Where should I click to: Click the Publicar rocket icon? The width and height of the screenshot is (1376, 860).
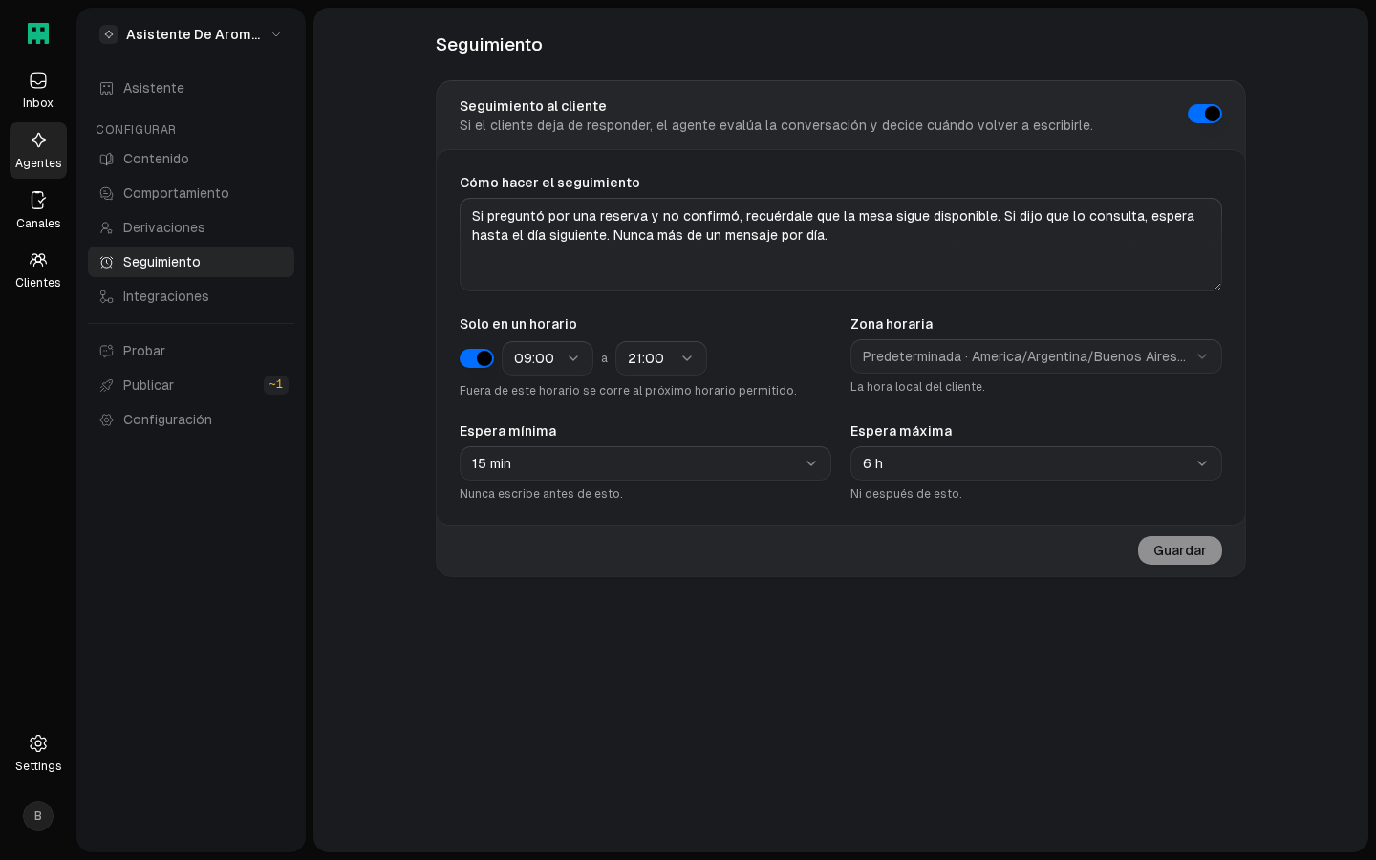pyautogui.click(x=107, y=385)
